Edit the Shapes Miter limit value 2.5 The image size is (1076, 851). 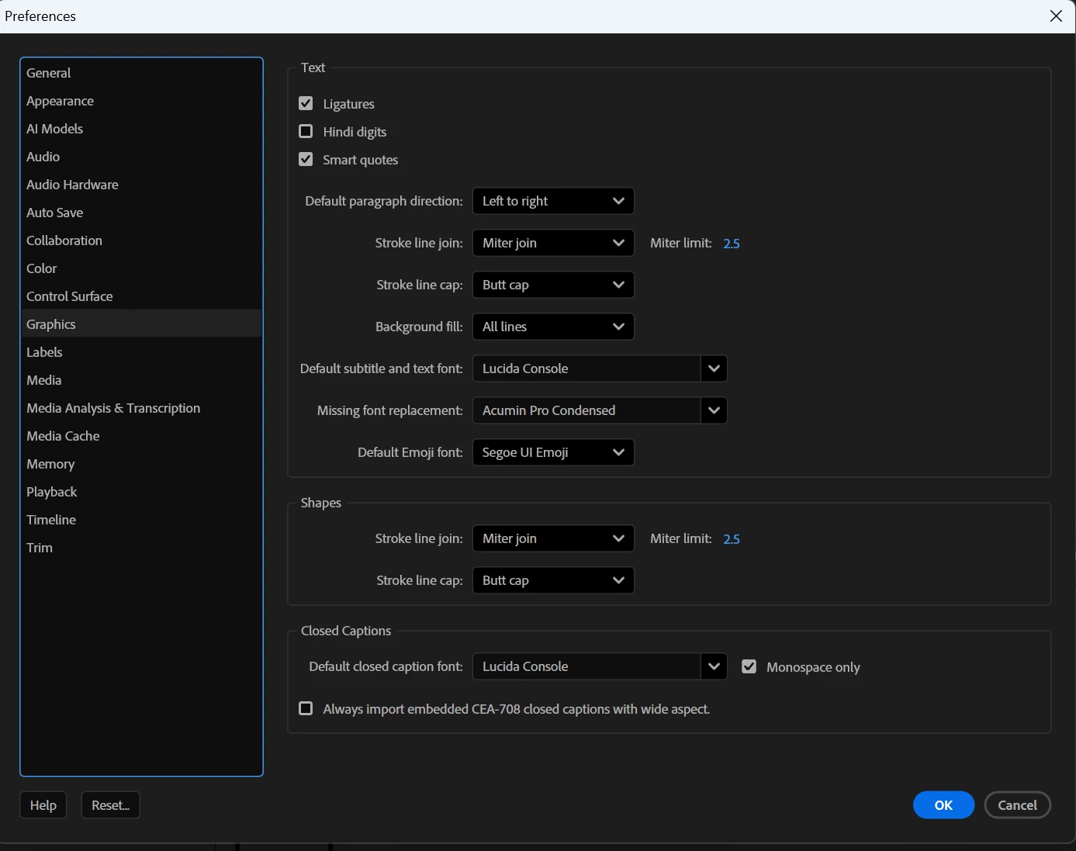732,539
